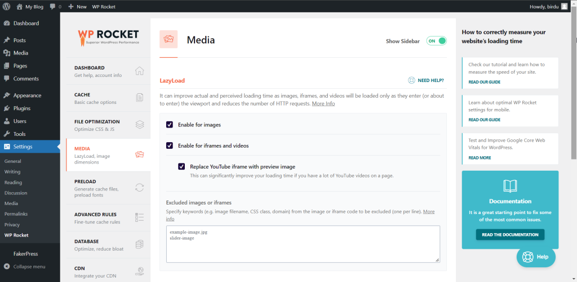Click the Collapse menu arrow icon
The image size is (577, 282).
pyautogui.click(x=7, y=267)
